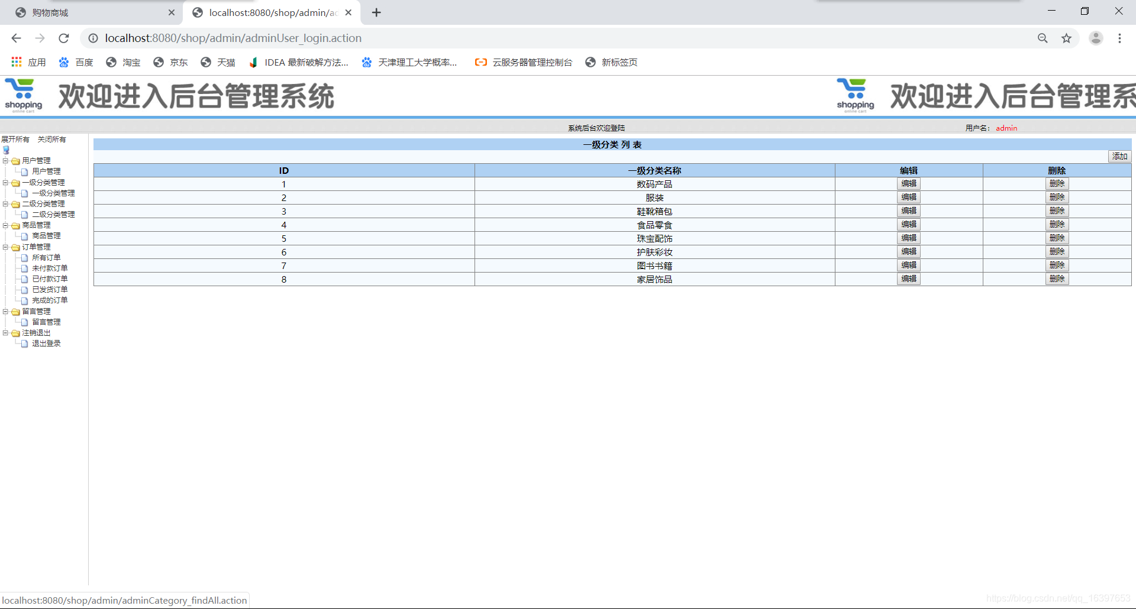Click the site info icon in address bar

[x=93, y=38]
